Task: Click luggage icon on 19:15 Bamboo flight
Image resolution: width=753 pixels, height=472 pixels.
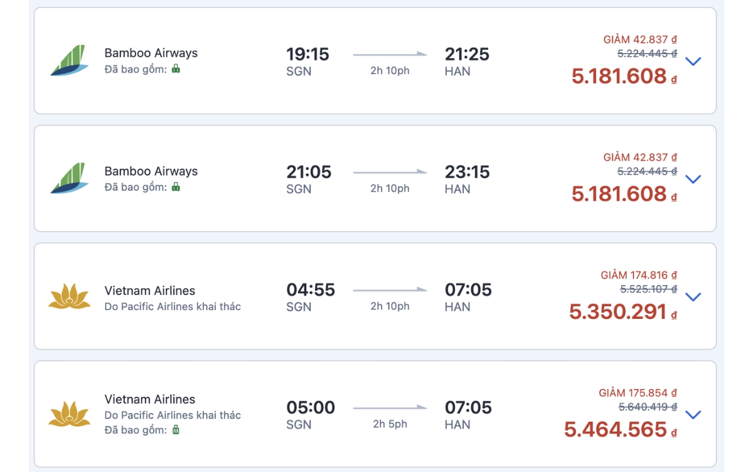Action: 176,69
